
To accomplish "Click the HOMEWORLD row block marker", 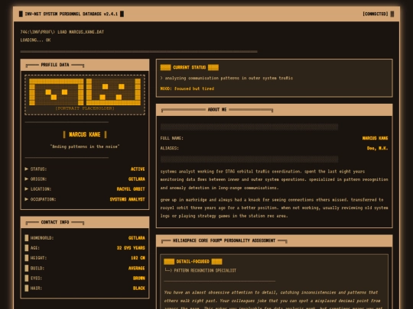I will point(27,238).
